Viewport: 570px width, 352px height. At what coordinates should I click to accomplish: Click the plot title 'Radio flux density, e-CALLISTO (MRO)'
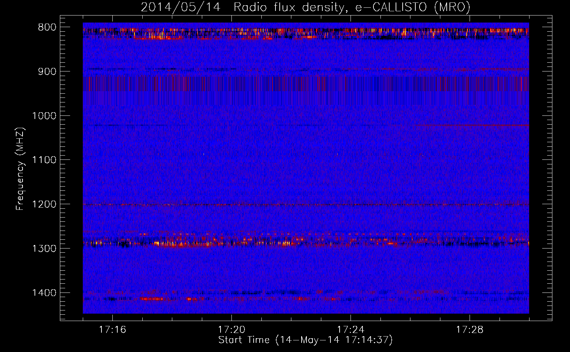click(352, 7)
